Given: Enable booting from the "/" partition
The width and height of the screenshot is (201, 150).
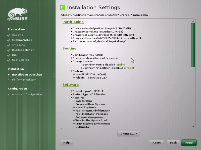Looking at the screenshot, I should pos(129,68).
